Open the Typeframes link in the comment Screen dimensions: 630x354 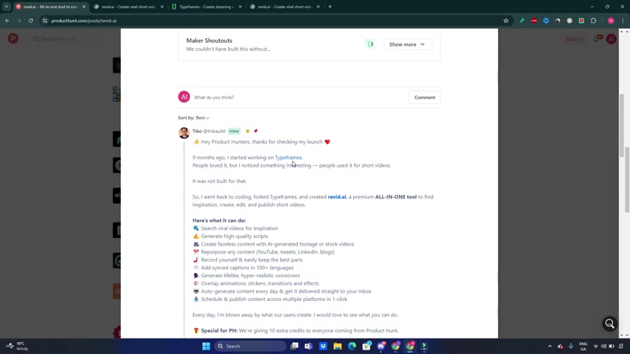[288, 158]
